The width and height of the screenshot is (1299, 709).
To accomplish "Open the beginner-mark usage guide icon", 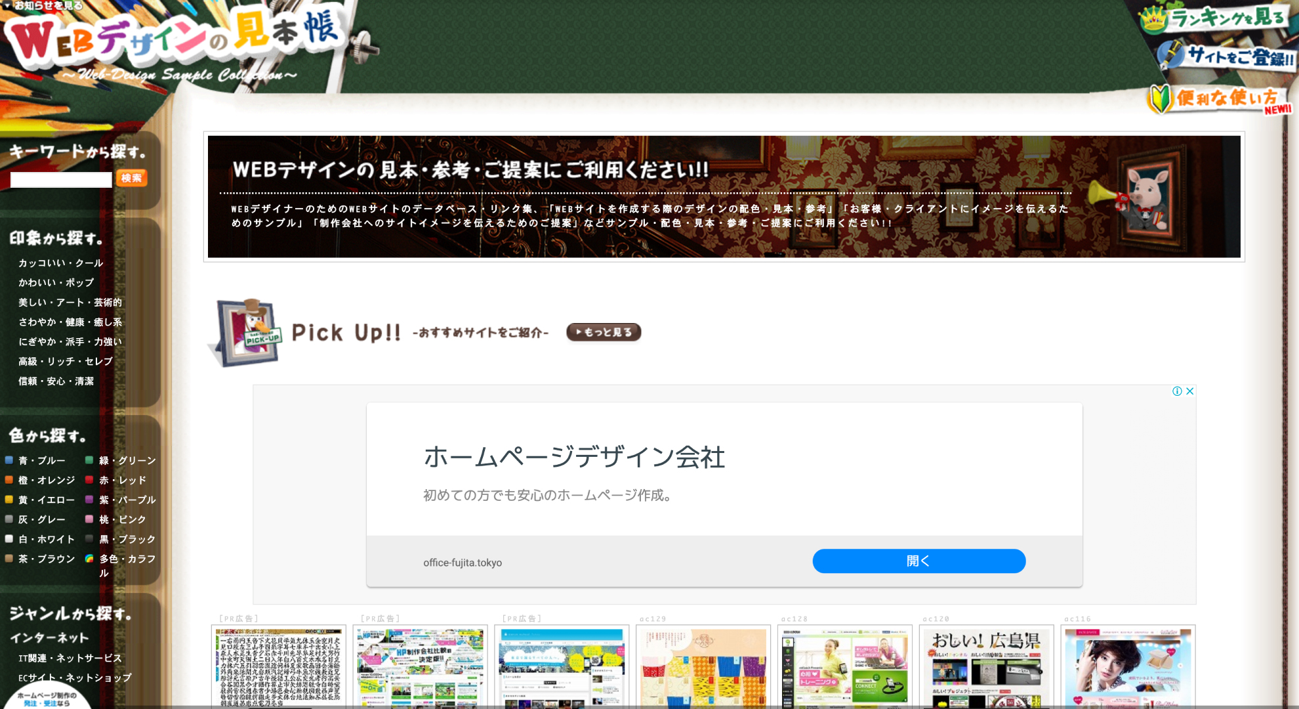I will coord(1159,99).
